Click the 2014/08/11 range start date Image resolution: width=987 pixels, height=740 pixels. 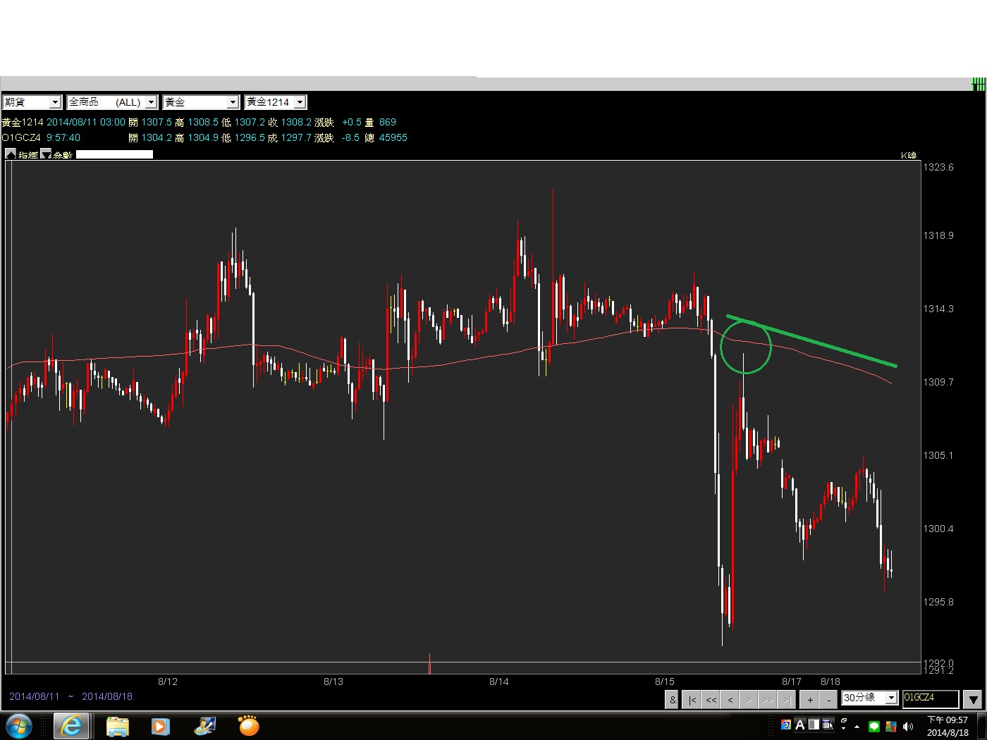coord(35,696)
